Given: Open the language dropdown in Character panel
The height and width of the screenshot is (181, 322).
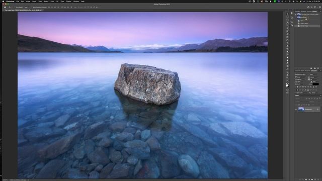Looking at the screenshot, I should tap(302, 93).
